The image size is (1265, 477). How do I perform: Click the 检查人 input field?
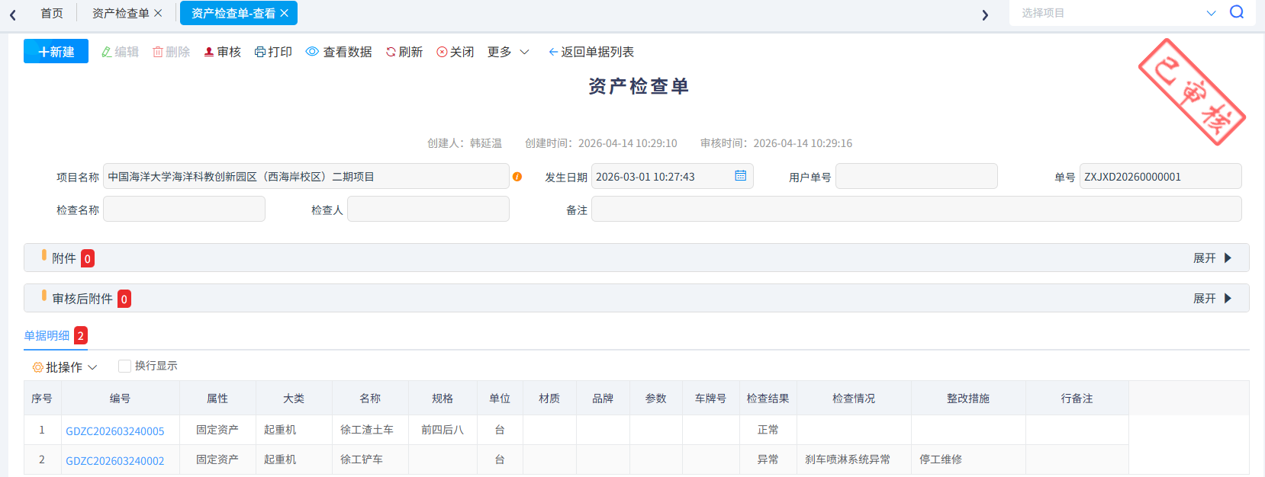coord(428,209)
